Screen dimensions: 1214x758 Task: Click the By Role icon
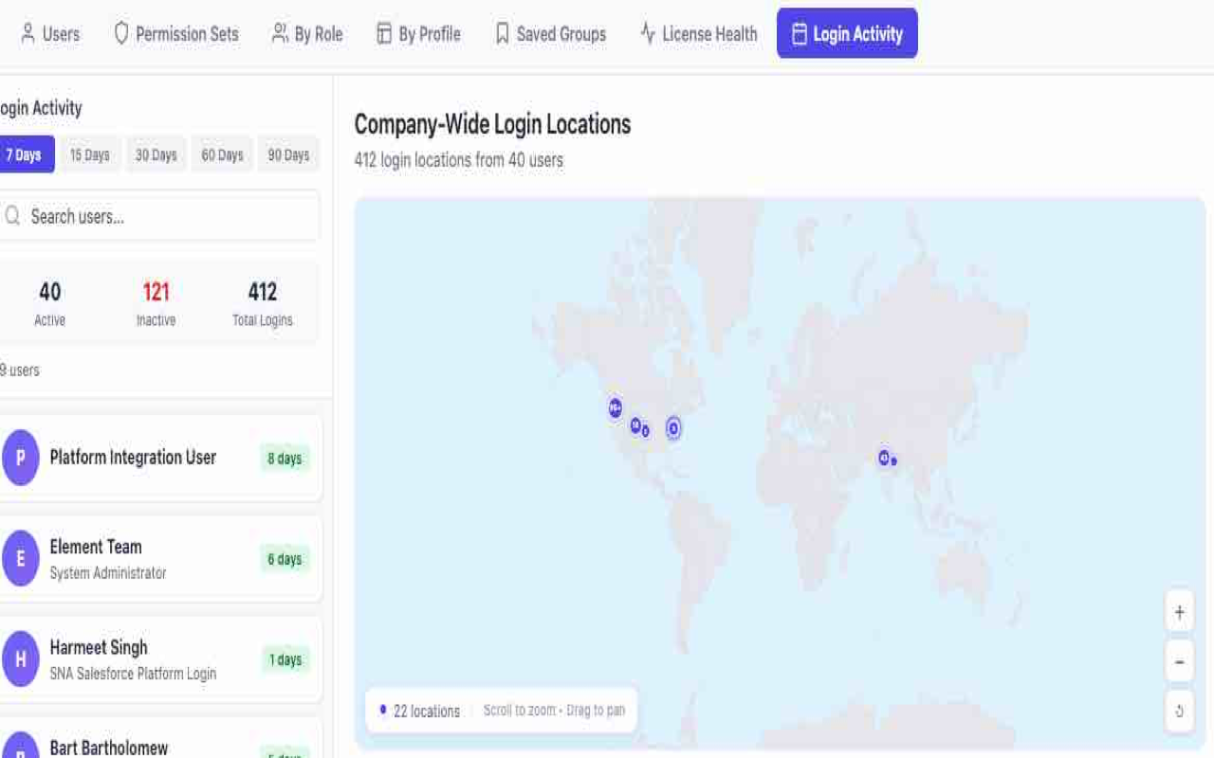pos(279,33)
